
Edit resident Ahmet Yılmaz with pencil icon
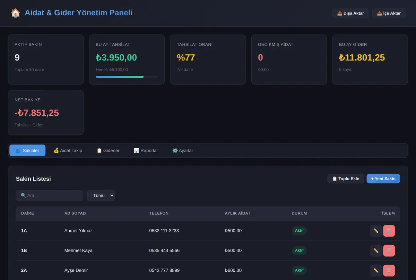(x=376, y=231)
